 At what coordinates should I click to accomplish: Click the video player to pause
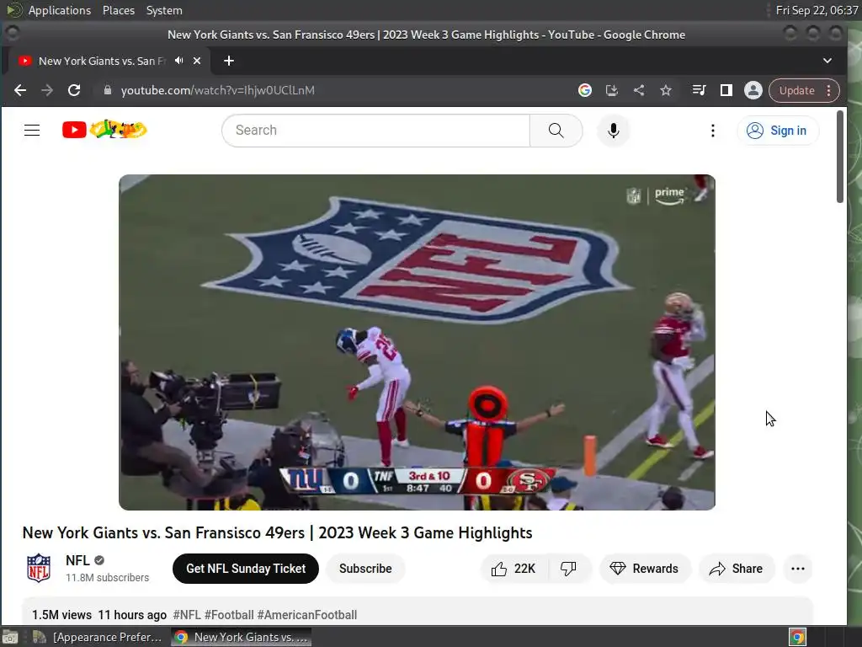[417, 342]
